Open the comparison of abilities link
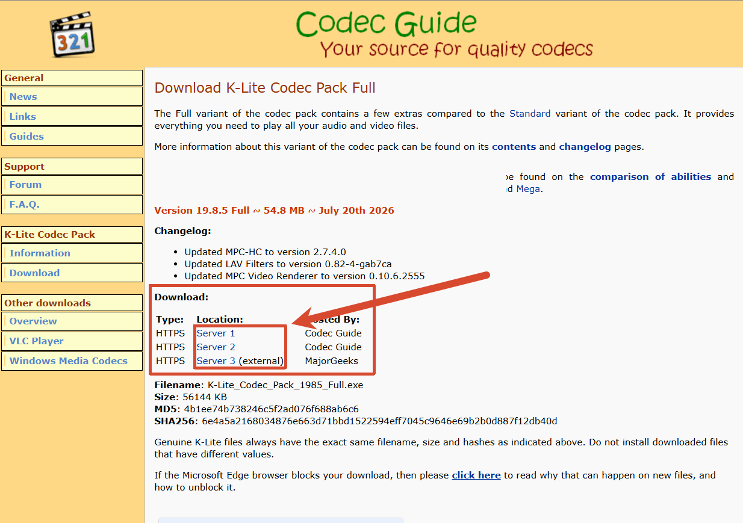Image resolution: width=743 pixels, height=523 pixels. [x=650, y=176]
